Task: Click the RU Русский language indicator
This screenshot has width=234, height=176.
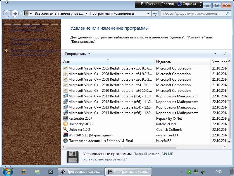Action: (157, 4)
